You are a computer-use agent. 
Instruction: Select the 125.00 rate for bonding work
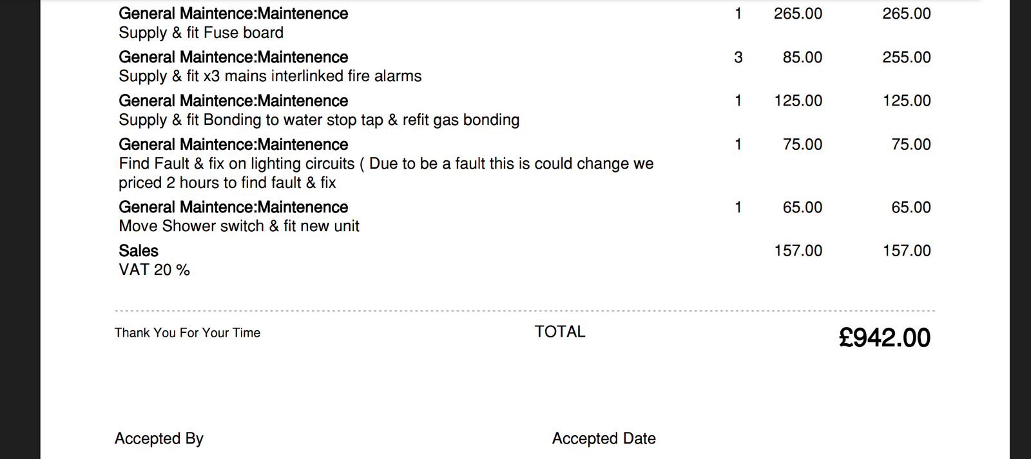point(798,101)
